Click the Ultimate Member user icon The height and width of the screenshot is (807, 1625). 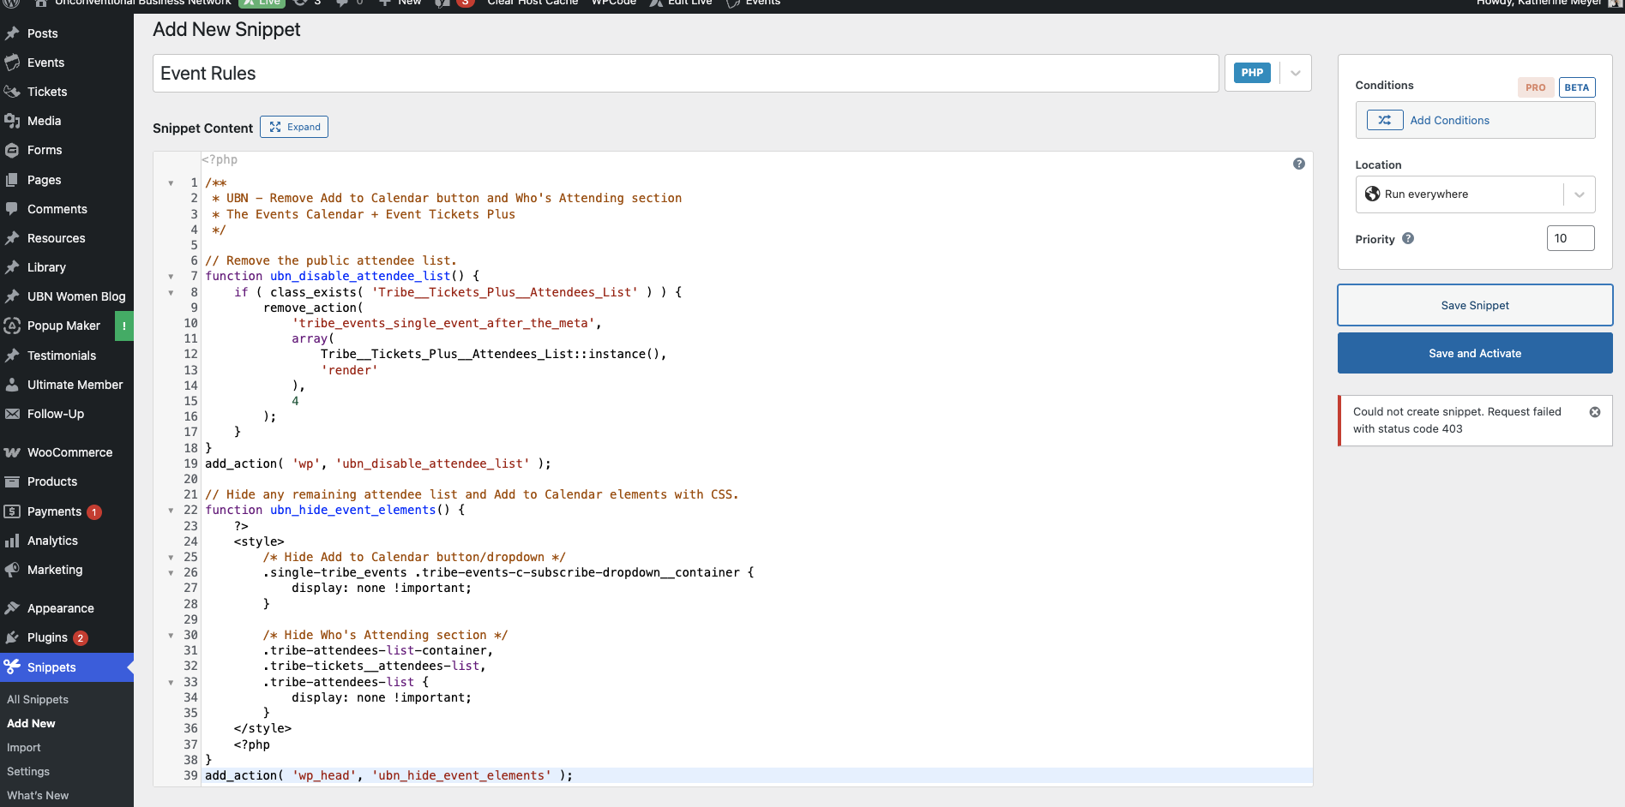coord(12,385)
